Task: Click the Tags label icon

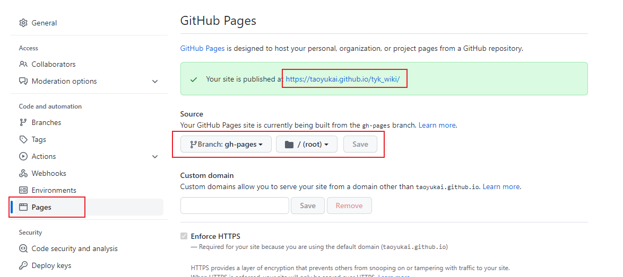Action: coord(23,139)
